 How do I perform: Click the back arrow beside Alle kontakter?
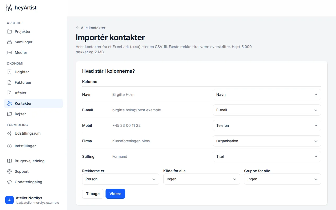[x=77, y=28]
